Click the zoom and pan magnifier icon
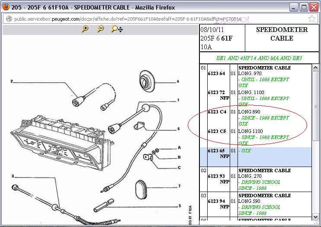Image resolution: width=321 pixels, height=227 pixels. click(117, 29)
